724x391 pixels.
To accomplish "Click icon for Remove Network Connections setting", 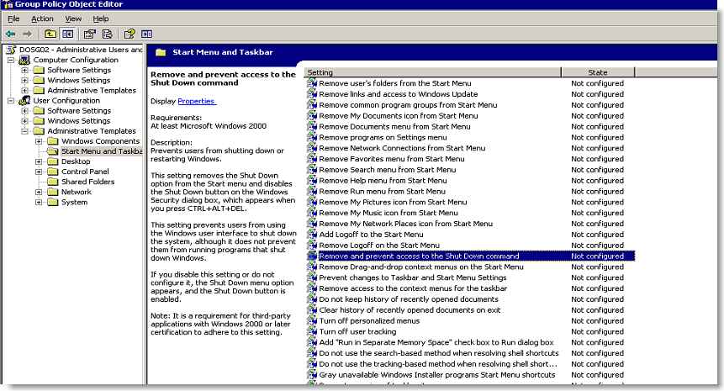I will coord(312,148).
